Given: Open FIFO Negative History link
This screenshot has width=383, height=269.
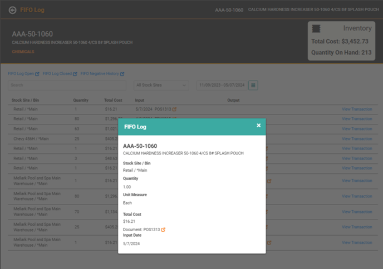Looking at the screenshot, I should [x=102, y=74].
